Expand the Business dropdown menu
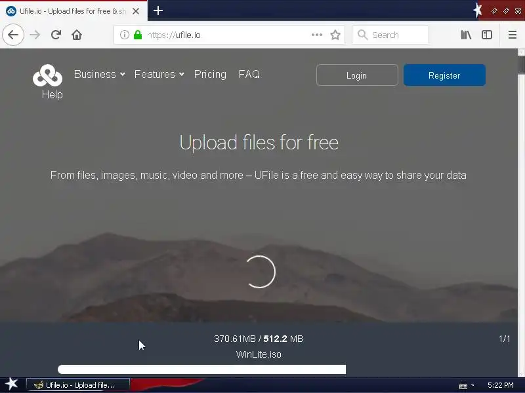The height and width of the screenshot is (393, 525). click(x=100, y=74)
